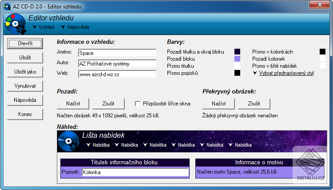
Task: Focus the Jméno input field
Action: pos(117,53)
